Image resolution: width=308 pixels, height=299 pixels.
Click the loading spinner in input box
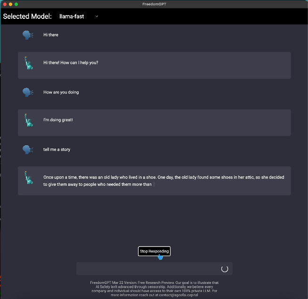[225, 269]
